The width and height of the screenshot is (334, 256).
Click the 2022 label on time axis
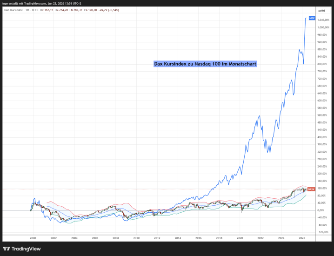[261, 238]
